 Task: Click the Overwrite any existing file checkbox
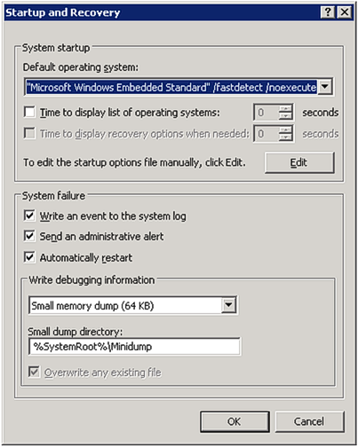click(35, 372)
